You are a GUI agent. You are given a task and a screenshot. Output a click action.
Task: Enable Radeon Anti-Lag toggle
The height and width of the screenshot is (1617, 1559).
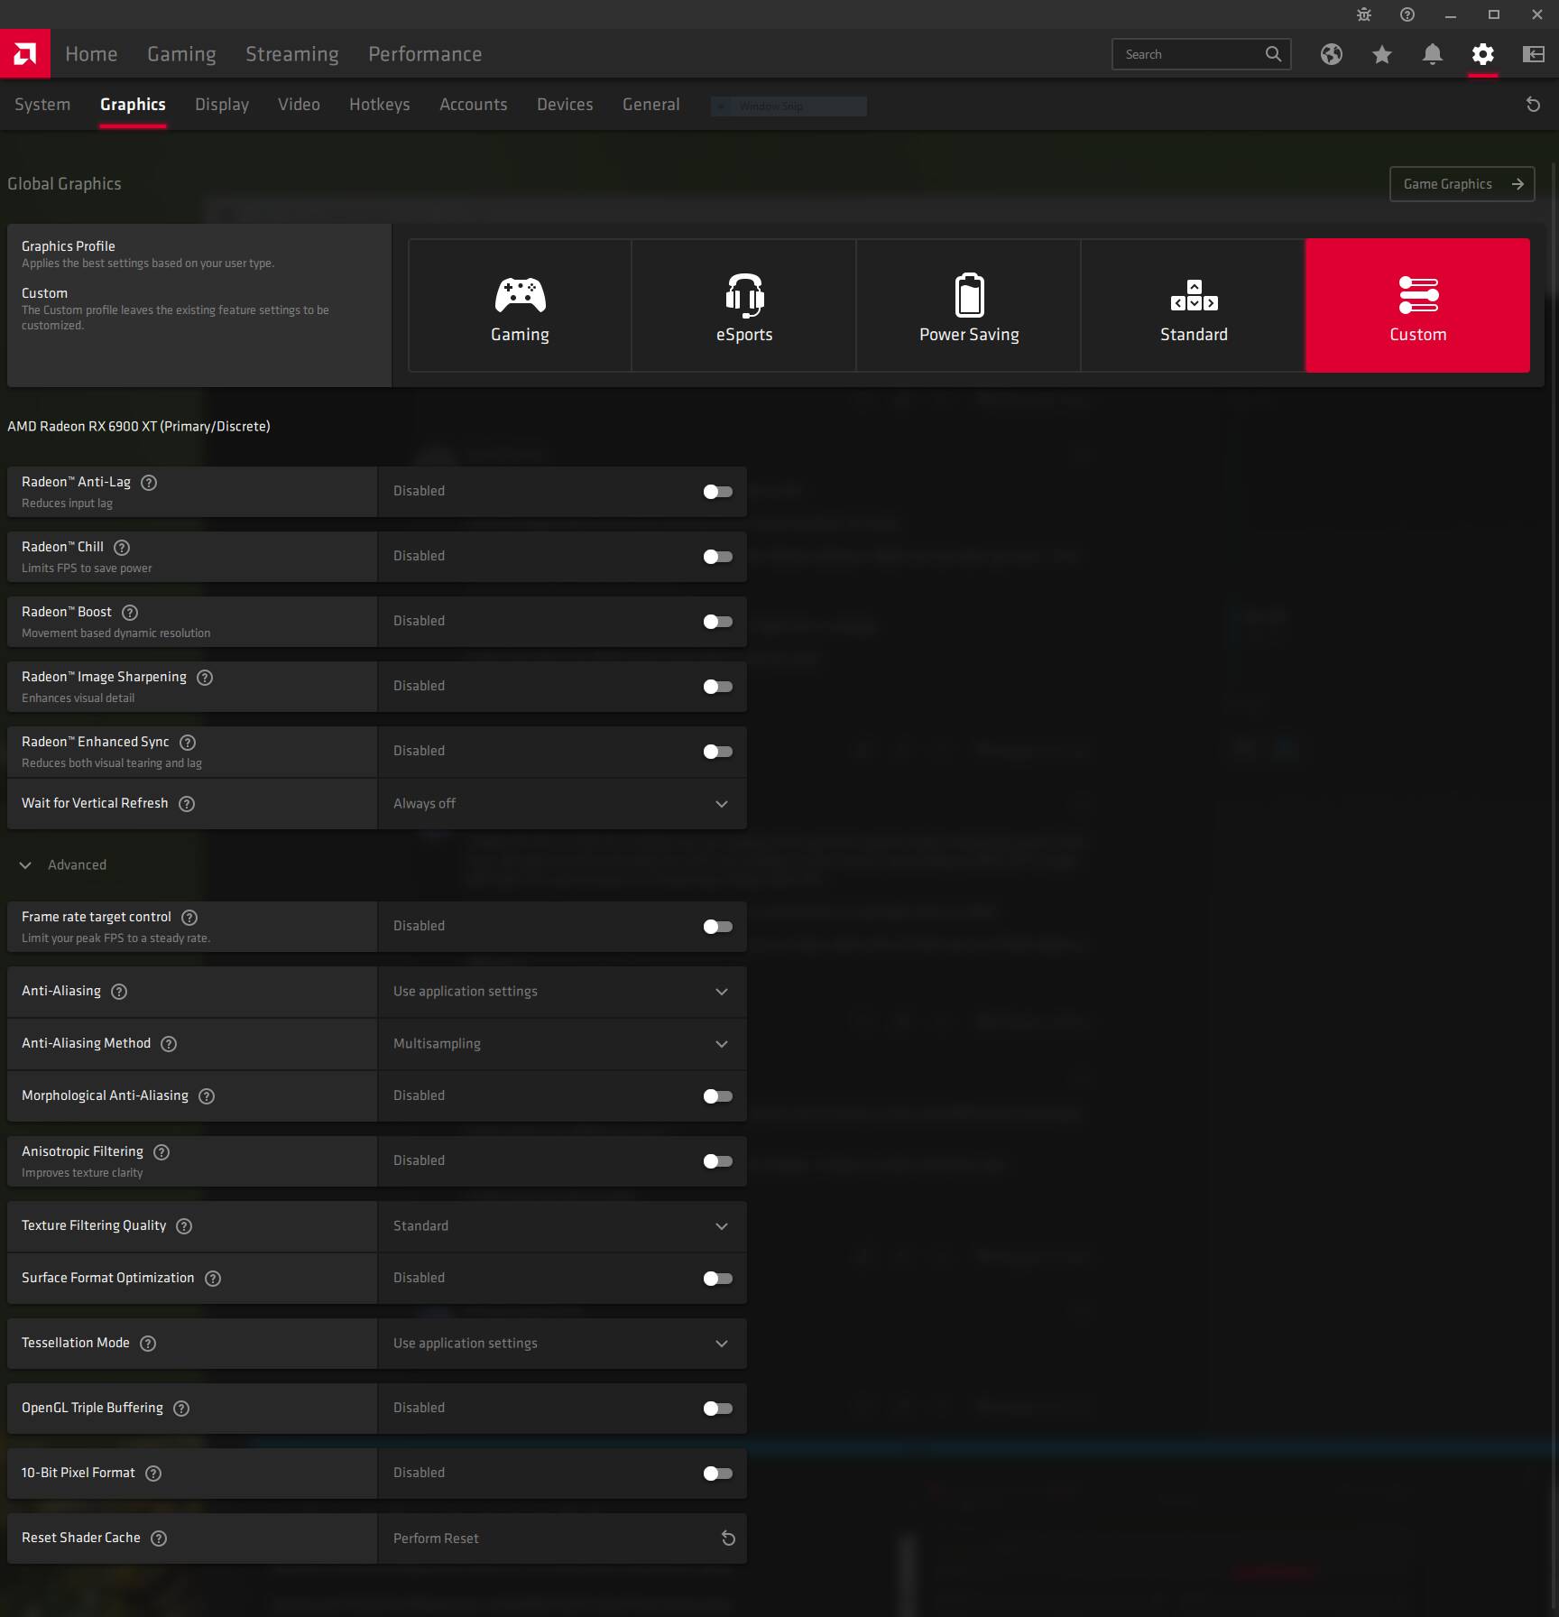tap(718, 492)
